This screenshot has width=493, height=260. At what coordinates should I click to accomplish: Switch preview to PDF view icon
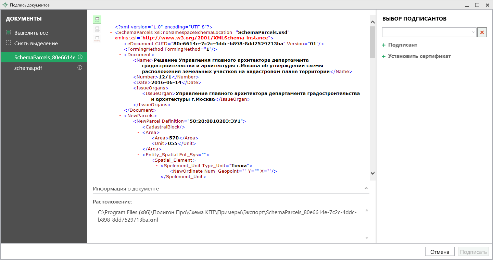coord(97,29)
